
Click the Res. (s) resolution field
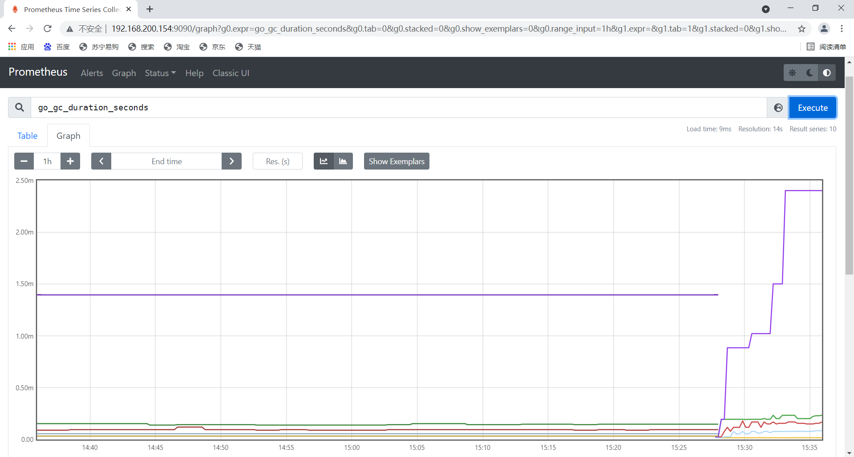coord(278,161)
